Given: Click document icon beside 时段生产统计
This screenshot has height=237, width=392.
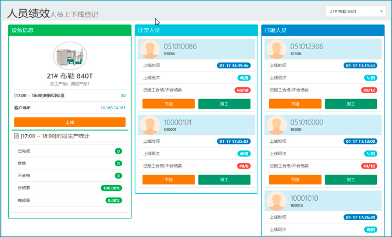Looking at the screenshot, I should [x=17, y=135].
